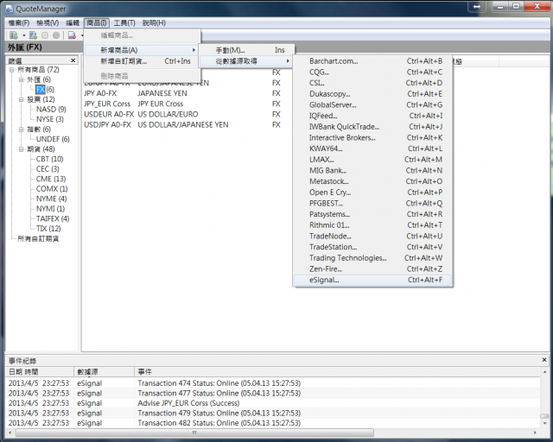Select 從數據源取得 submenu item
The image size is (553, 442).
245,61
